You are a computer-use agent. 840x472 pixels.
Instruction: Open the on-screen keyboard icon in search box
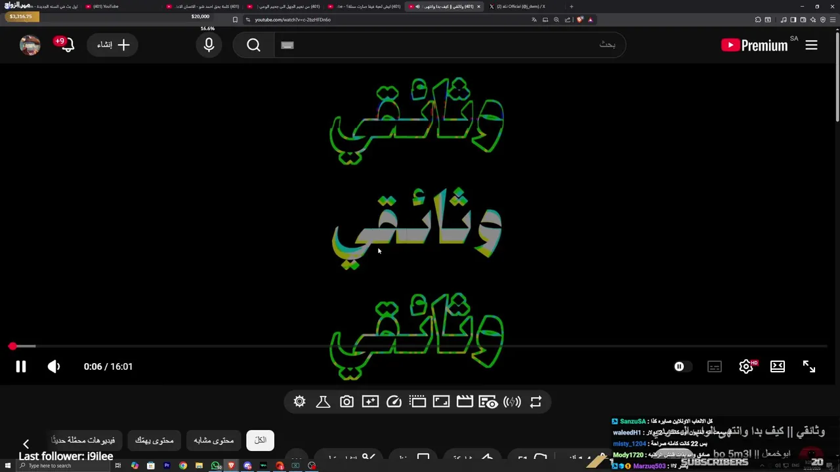point(287,45)
